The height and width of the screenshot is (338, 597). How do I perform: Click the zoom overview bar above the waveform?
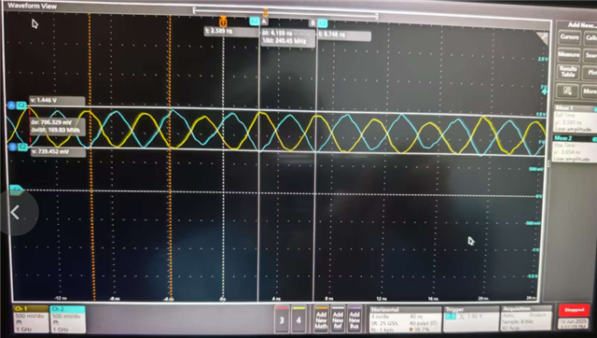pyautogui.click(x=285, y=12)
